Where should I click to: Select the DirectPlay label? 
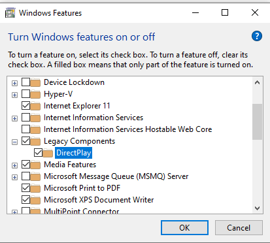coord(74,153)
